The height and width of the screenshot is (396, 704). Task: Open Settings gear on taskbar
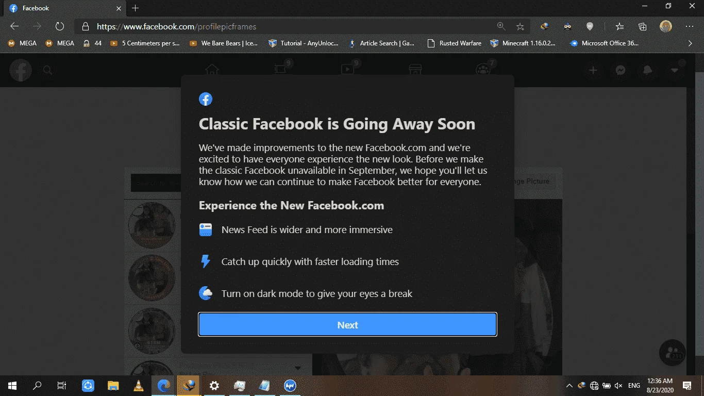(214, 385)
